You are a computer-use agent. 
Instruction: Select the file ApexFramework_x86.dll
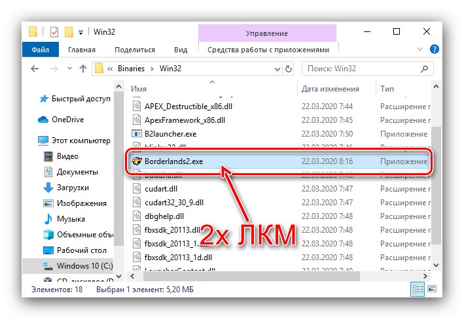(185, 120)
